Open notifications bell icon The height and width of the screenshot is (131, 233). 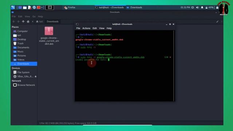(x=202, y=7)
